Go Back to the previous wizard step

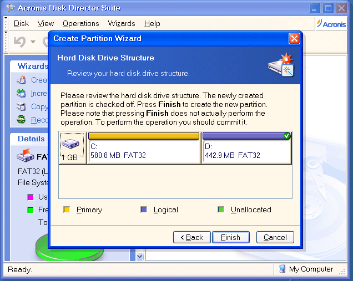191,237
